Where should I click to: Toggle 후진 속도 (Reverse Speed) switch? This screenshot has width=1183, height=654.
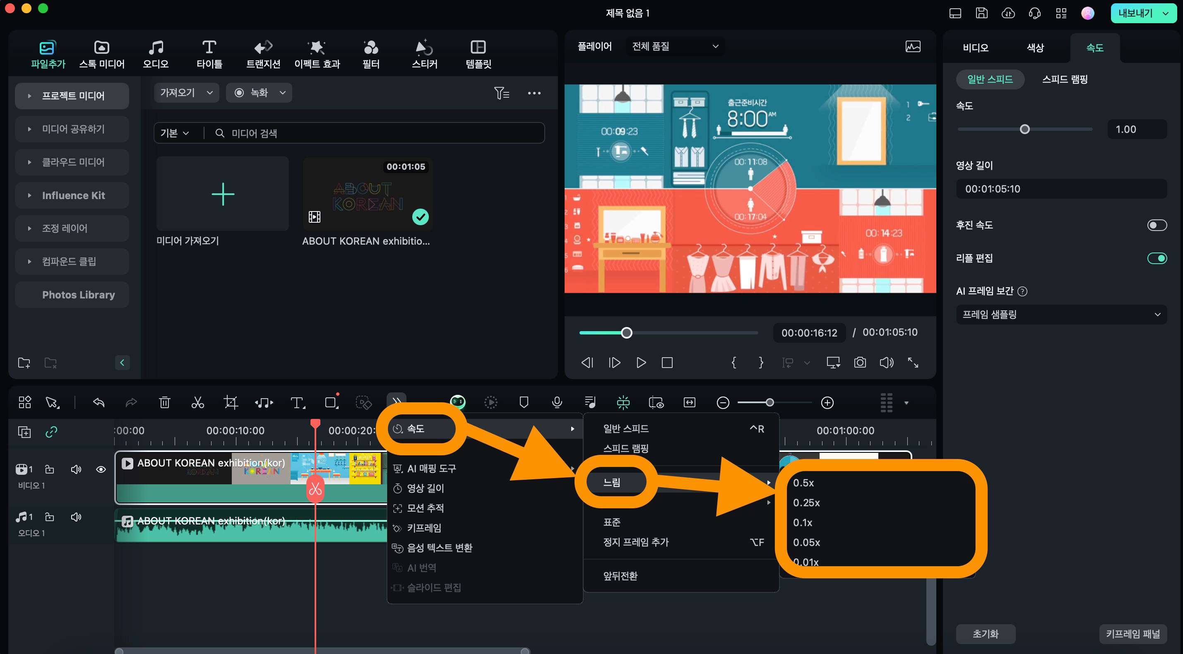coord(1157,225)
